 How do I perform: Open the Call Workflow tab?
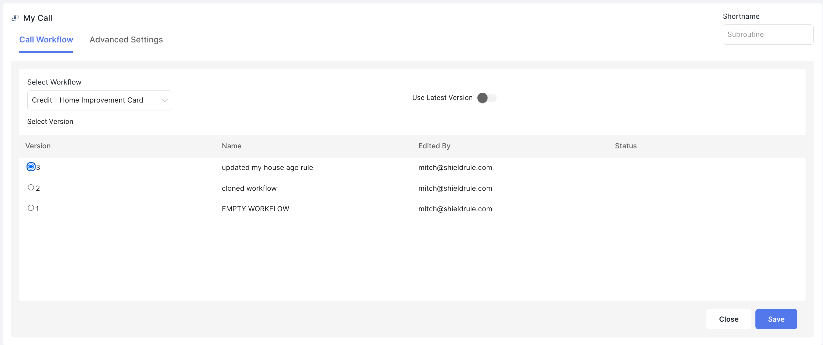coord(46,40)
